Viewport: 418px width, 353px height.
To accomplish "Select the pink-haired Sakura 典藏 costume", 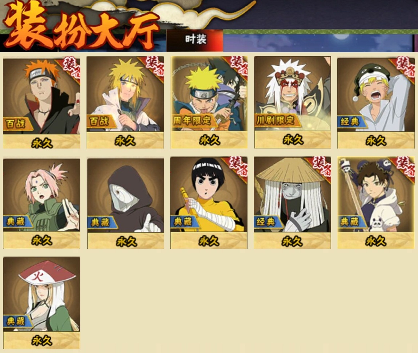I will [41, 203].
